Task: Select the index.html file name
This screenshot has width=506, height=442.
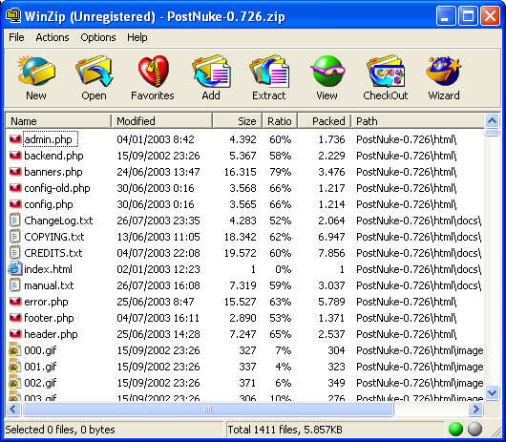Action: tap(48, 269)
